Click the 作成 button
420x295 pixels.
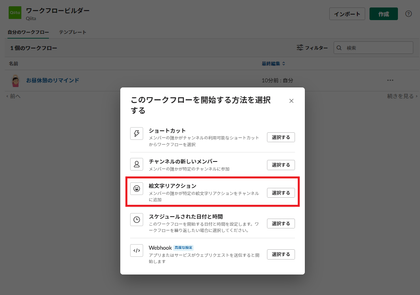coord(383,13)
